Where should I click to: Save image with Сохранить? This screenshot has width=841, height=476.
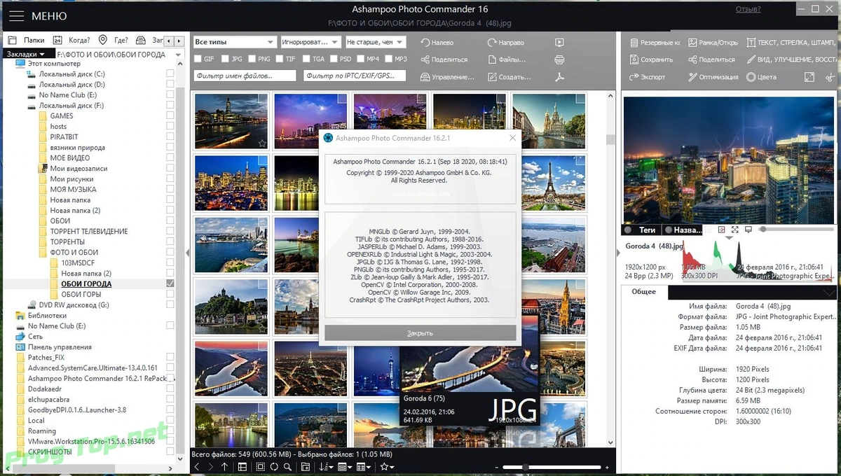coord(651,59)
